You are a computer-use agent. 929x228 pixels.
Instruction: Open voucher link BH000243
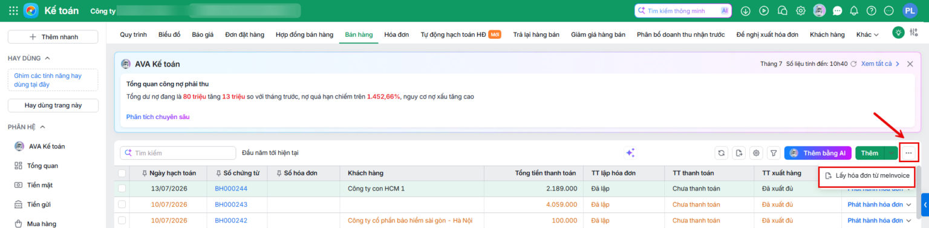pyautogui.click(x=231, y=204)
